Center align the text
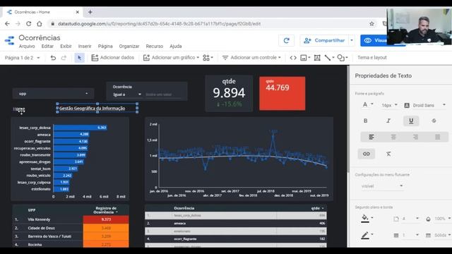Image resolution: width=452 pixels, height=254 pixels. [393, 137]
